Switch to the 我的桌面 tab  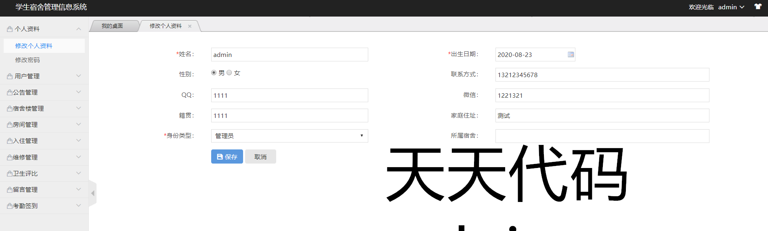[112, 26]
